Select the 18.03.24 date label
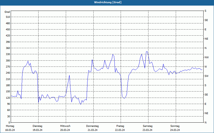The image size is (214, 133). click(x=10, y=130)
